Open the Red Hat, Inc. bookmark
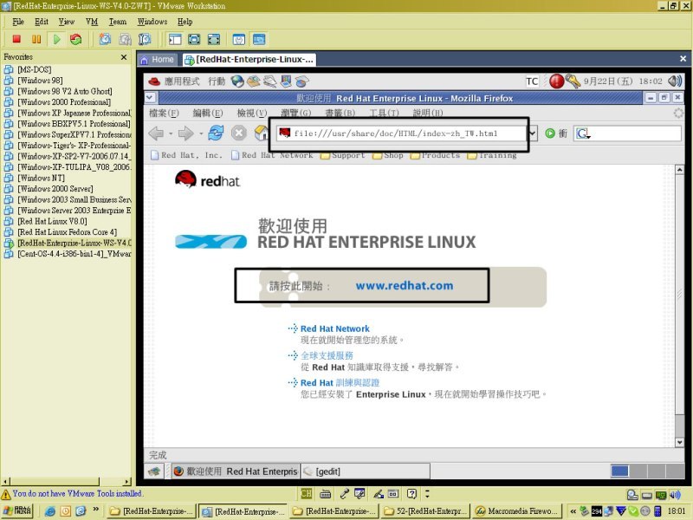Screen dimensions: 693x520 186,155
